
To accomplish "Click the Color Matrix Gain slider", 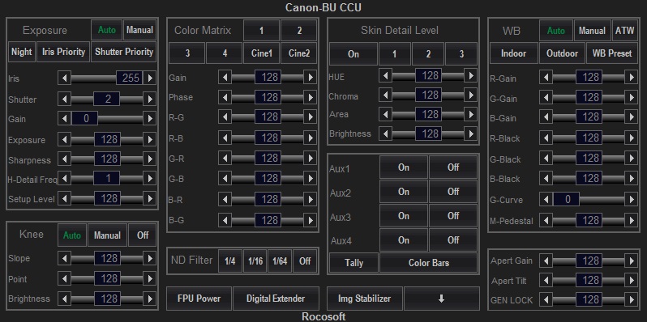I will [268, 77].
